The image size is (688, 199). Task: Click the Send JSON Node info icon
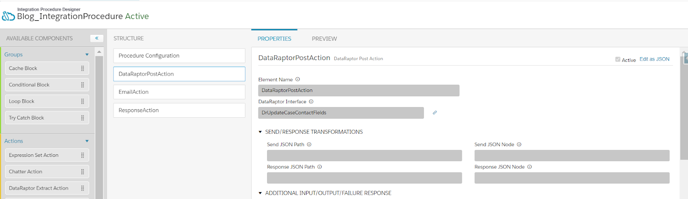(x=519, y=144)
